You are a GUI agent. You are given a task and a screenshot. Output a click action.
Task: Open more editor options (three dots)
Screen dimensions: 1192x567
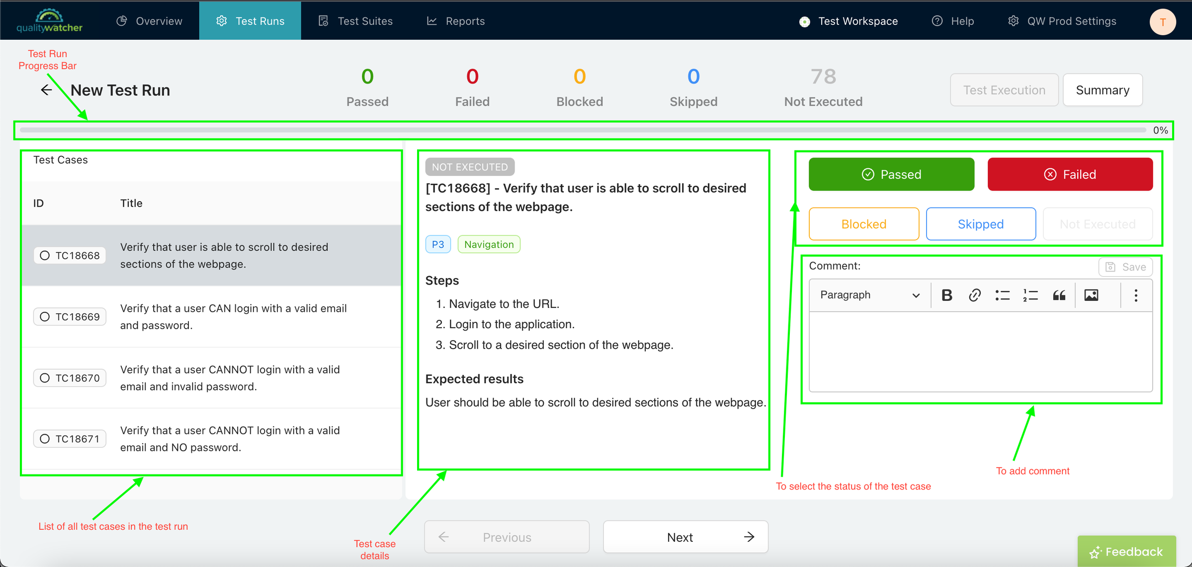click(1136, 295)
